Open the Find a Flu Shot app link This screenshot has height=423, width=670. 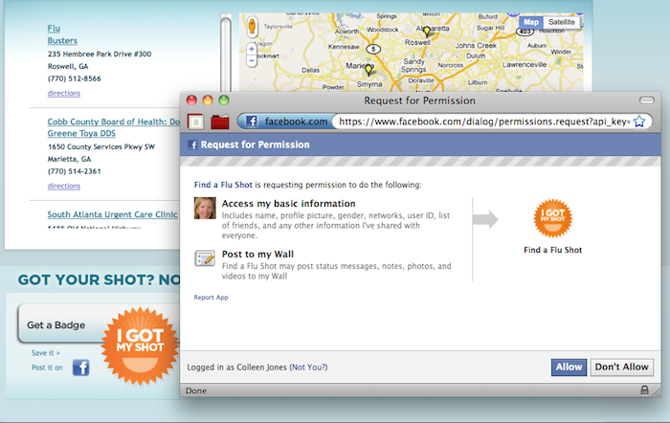pos(223,185)
